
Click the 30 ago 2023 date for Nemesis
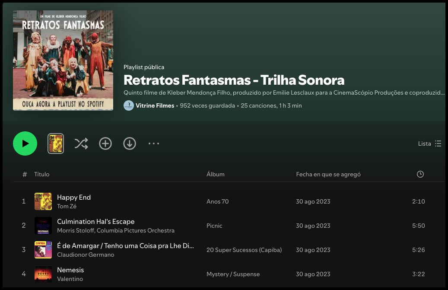pyautogui.click(x=313, y=274)
